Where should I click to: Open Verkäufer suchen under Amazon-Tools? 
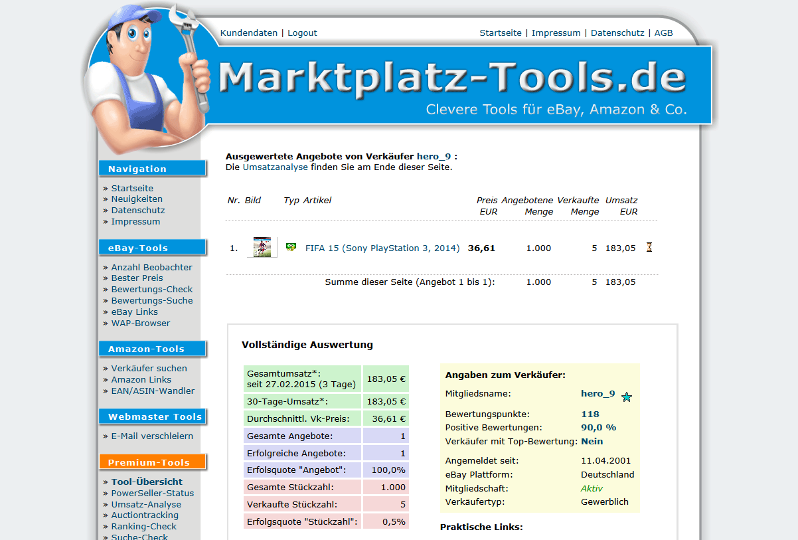click(x=149, y=369)
